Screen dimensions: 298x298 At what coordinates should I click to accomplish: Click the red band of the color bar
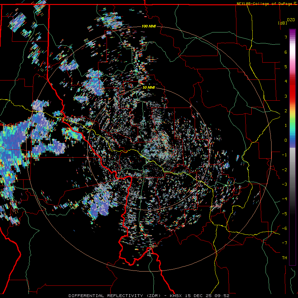pos(292,91)
